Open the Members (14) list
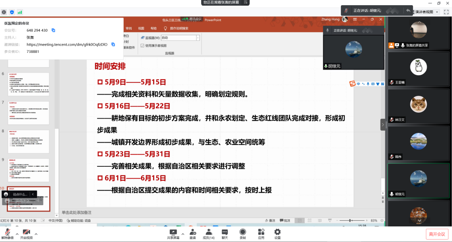 209,233
